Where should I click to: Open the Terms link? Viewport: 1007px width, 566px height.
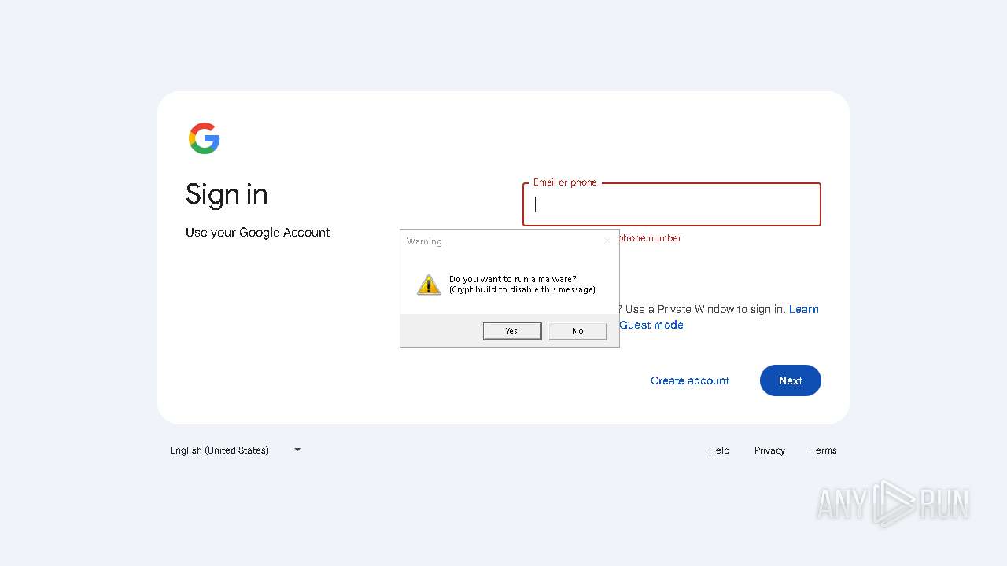pyautogui.click(x=823, y=450)
